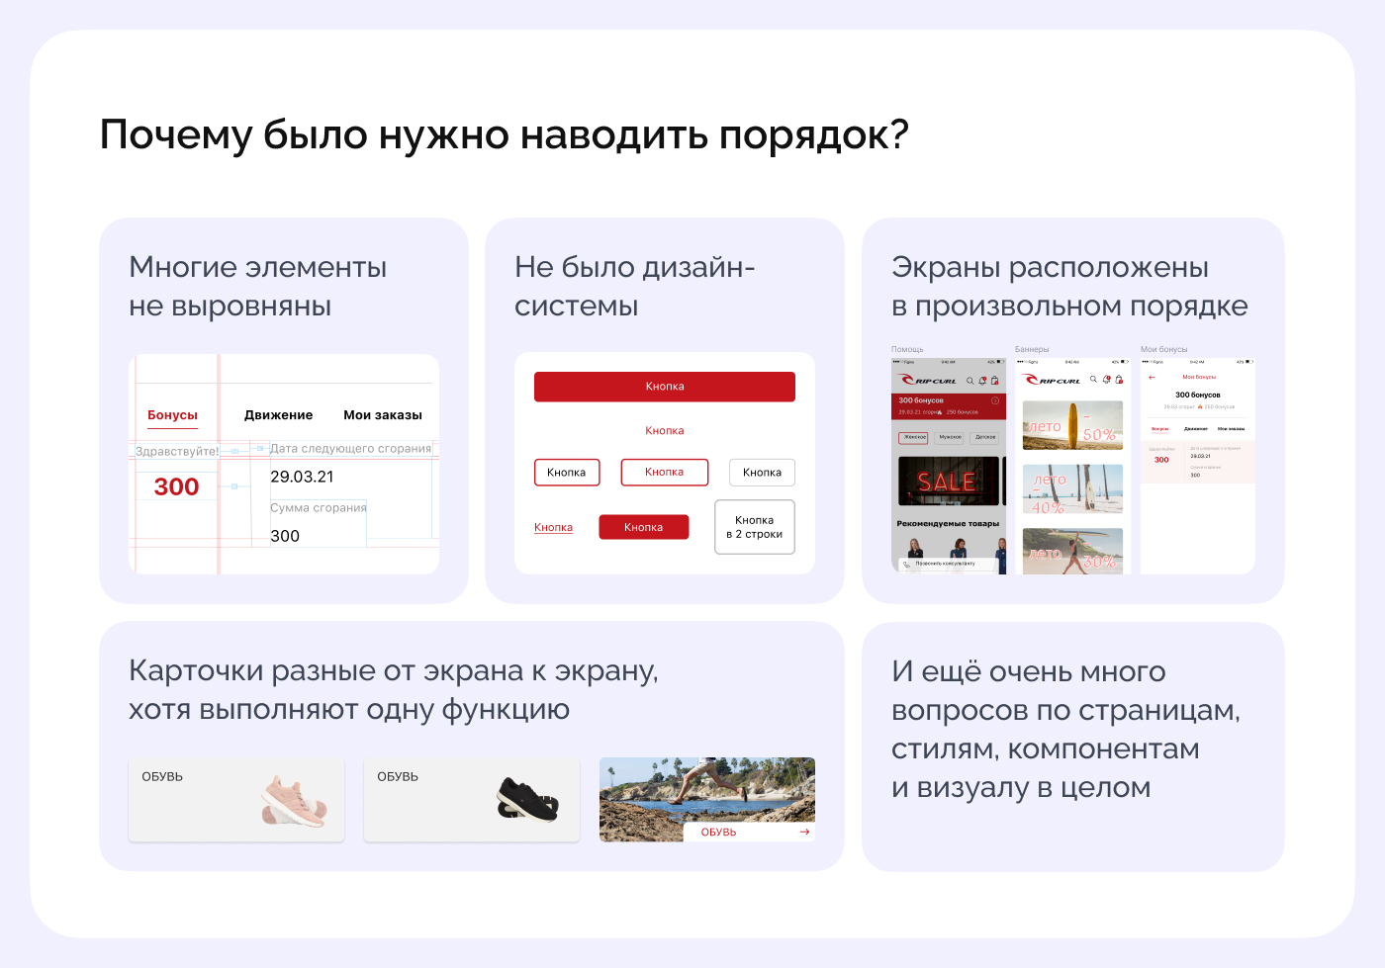
Task: Click the title Многие элементы не выровнены
Action: click(257, 287)
